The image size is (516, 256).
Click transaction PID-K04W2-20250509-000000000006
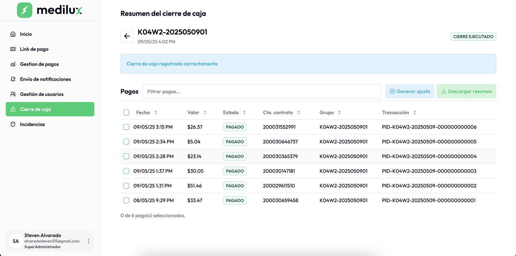coord(429,127)
